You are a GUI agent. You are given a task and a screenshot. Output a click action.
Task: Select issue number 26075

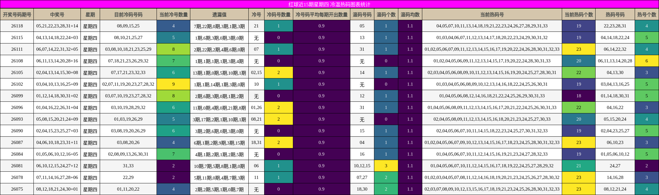point(17,189)
